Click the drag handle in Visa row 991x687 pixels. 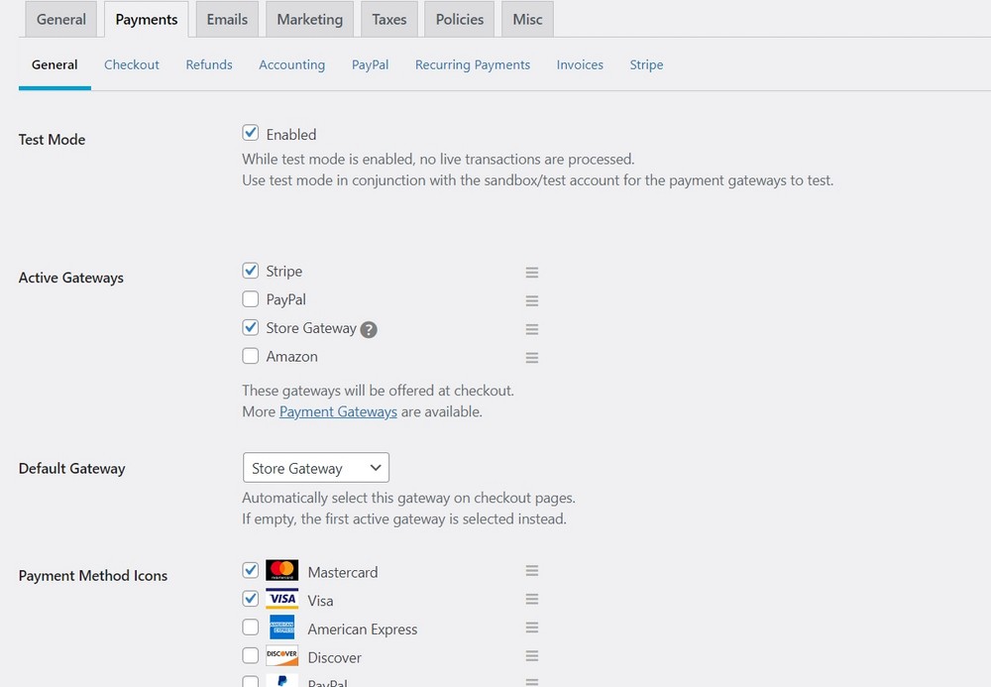pos(532,599)
